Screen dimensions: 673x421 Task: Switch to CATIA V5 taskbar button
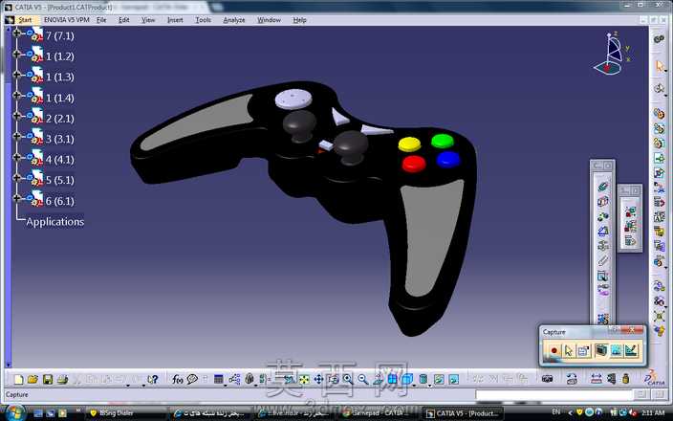(x=463, y=413)
